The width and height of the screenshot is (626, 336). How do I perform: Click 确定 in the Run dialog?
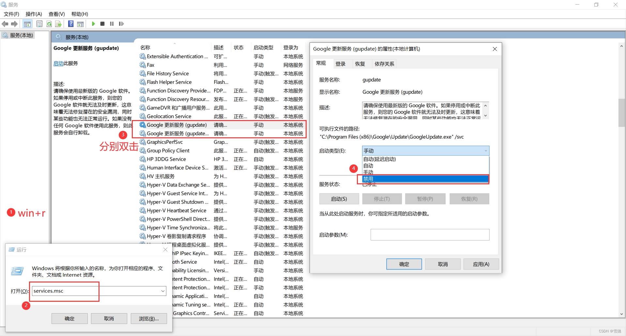click(x=69, y=319)
